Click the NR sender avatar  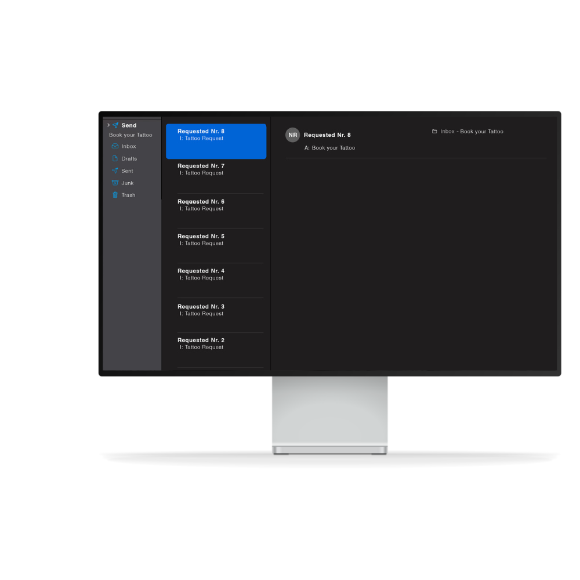coord(293,135)
